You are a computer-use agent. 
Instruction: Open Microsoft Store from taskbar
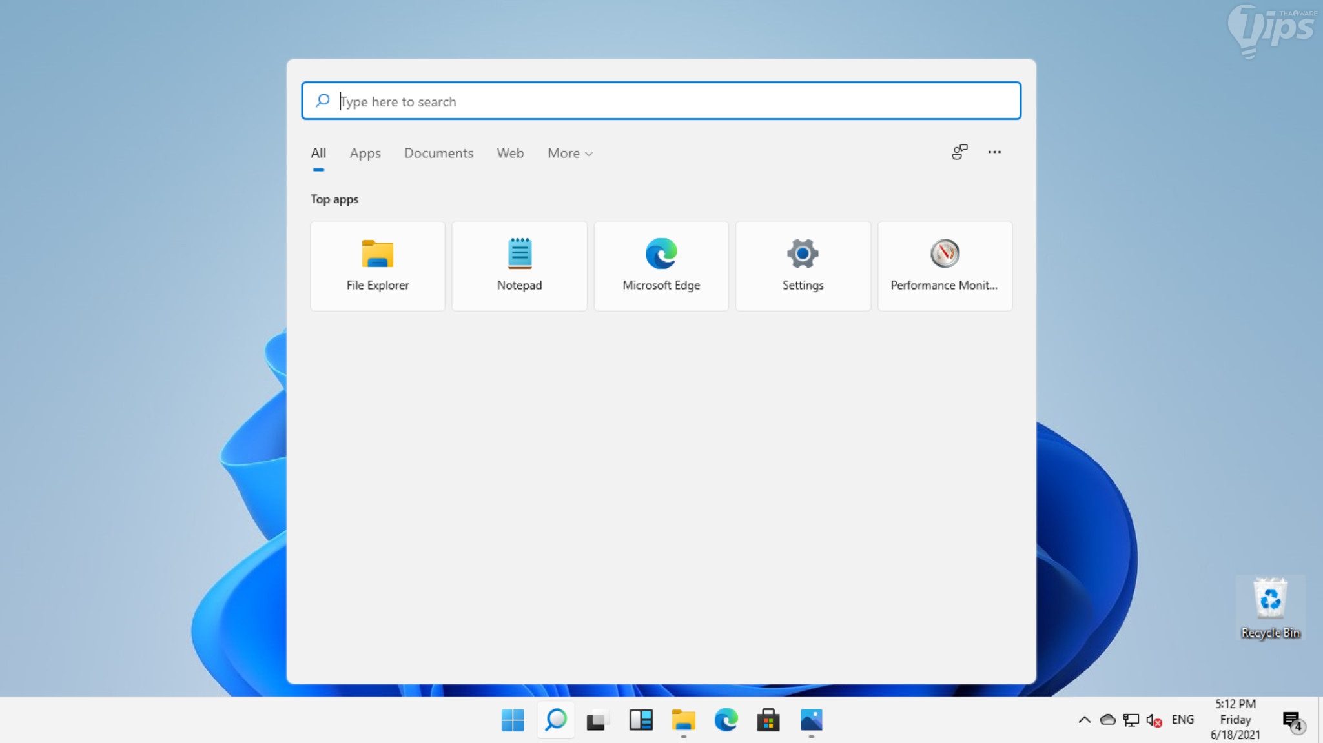pyautogui.click(x=768, y=720)
